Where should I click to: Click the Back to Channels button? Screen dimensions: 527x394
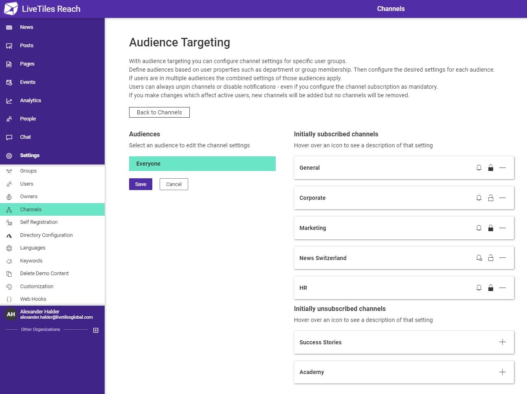click(159, 112)
